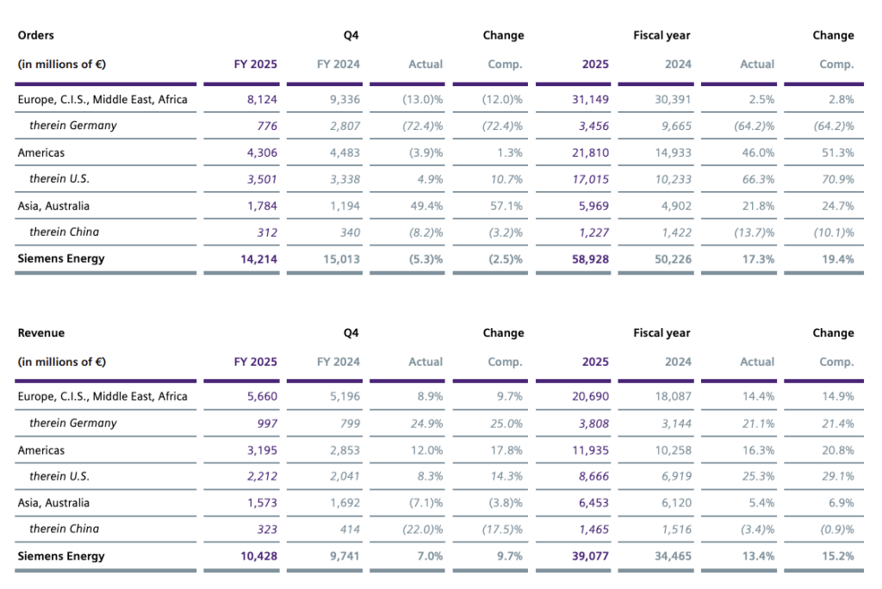Select U.S. fiscal 2025 revenue value 8,666
882x589 pixels.
click(x=593, y=476)
